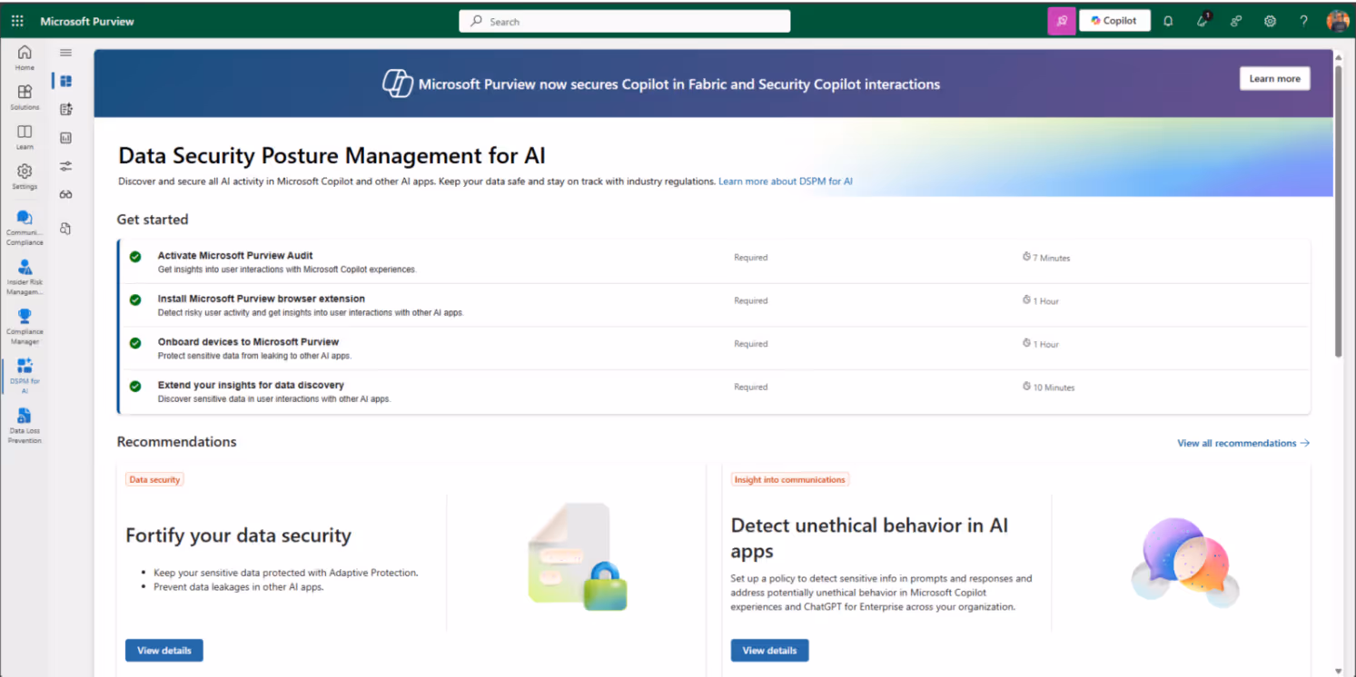This screenshot has width=1356, height=677.
Task: View details for Fortify your data security
Action: [164, 651]
